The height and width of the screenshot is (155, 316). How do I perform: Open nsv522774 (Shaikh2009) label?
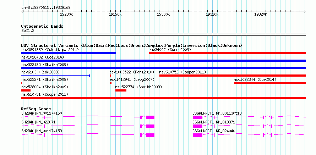[139, 87]
